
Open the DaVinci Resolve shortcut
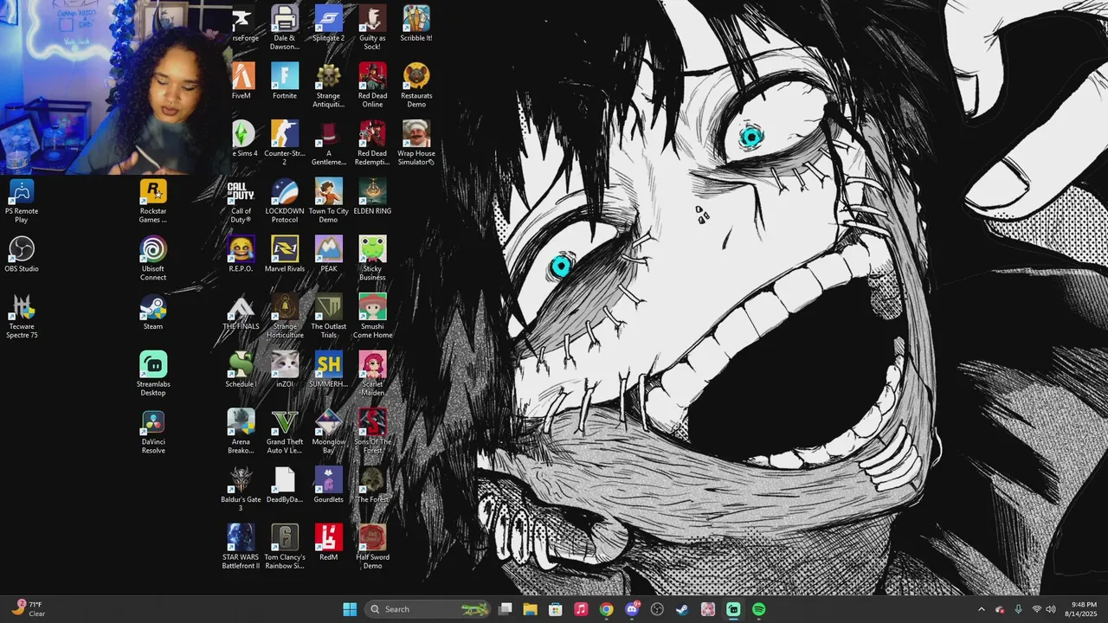(153, 431)
